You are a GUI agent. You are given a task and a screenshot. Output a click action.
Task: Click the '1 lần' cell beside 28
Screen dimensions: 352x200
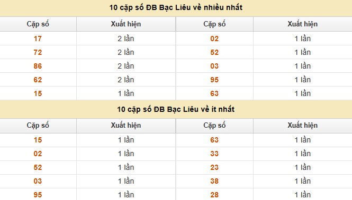click(303, 195)
